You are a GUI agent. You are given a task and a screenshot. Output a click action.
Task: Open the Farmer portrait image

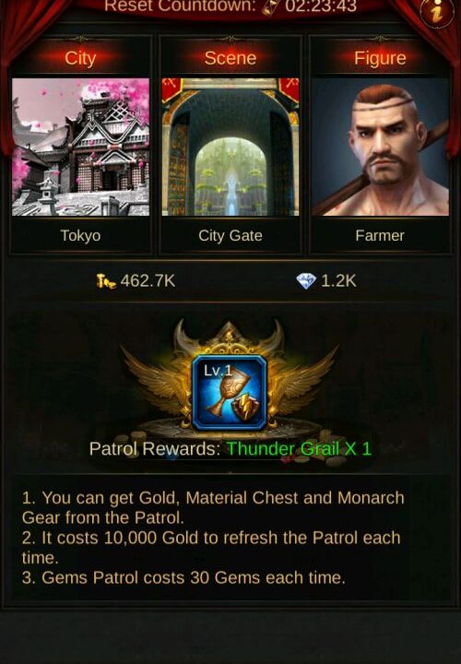380,147
